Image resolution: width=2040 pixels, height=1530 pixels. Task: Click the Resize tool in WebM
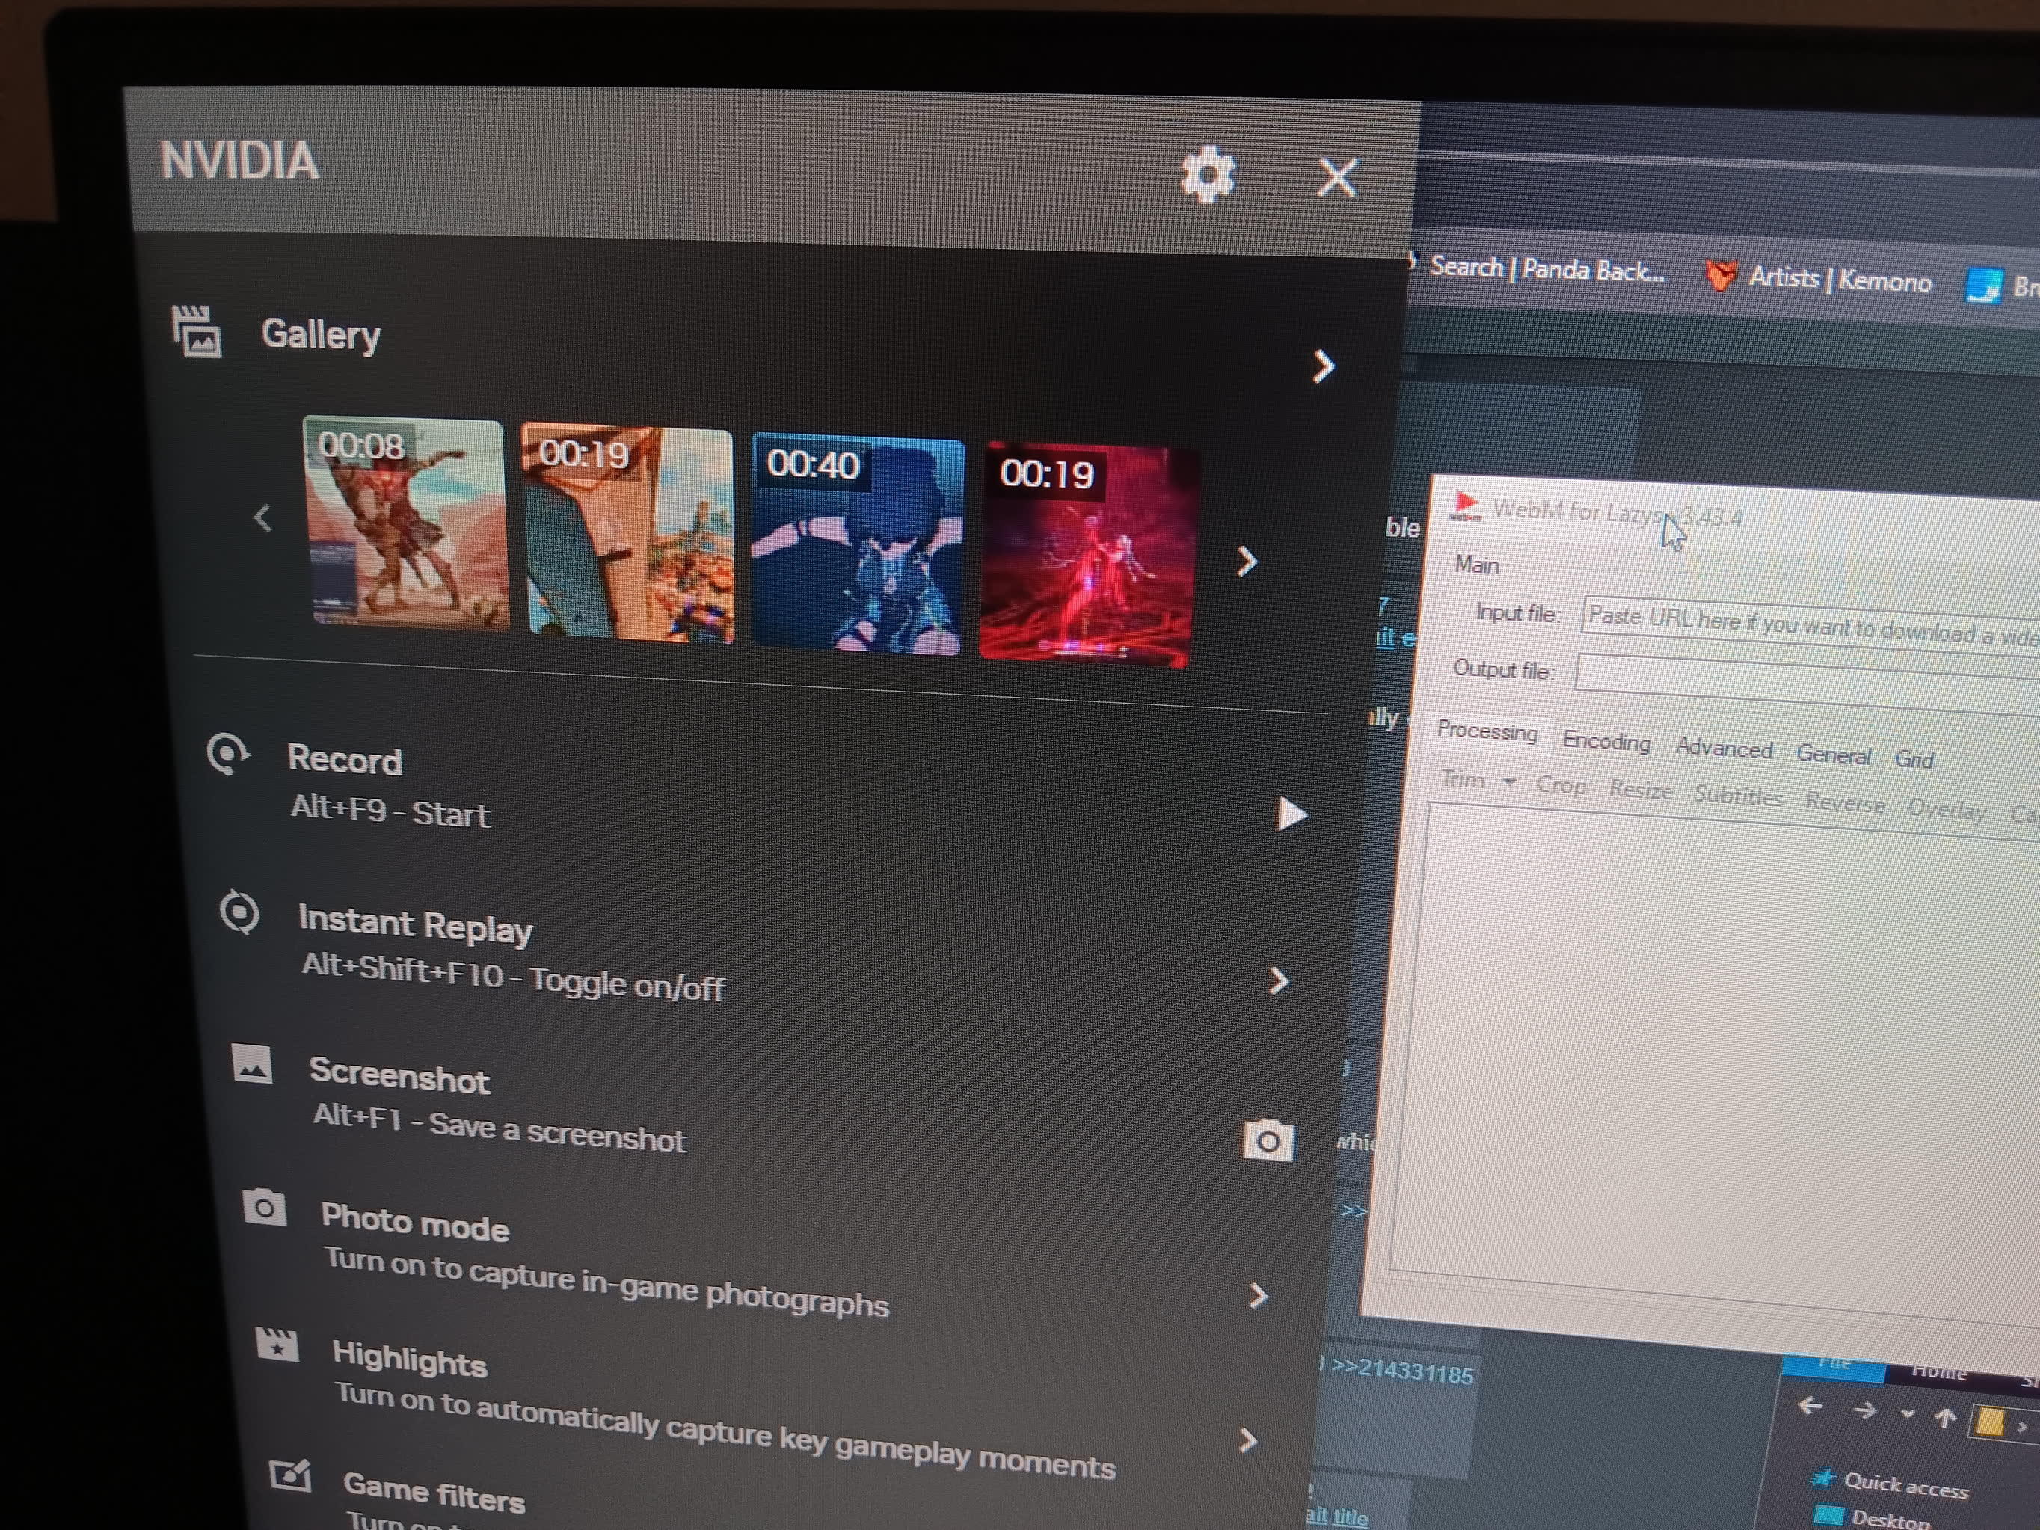(1640, 790)
